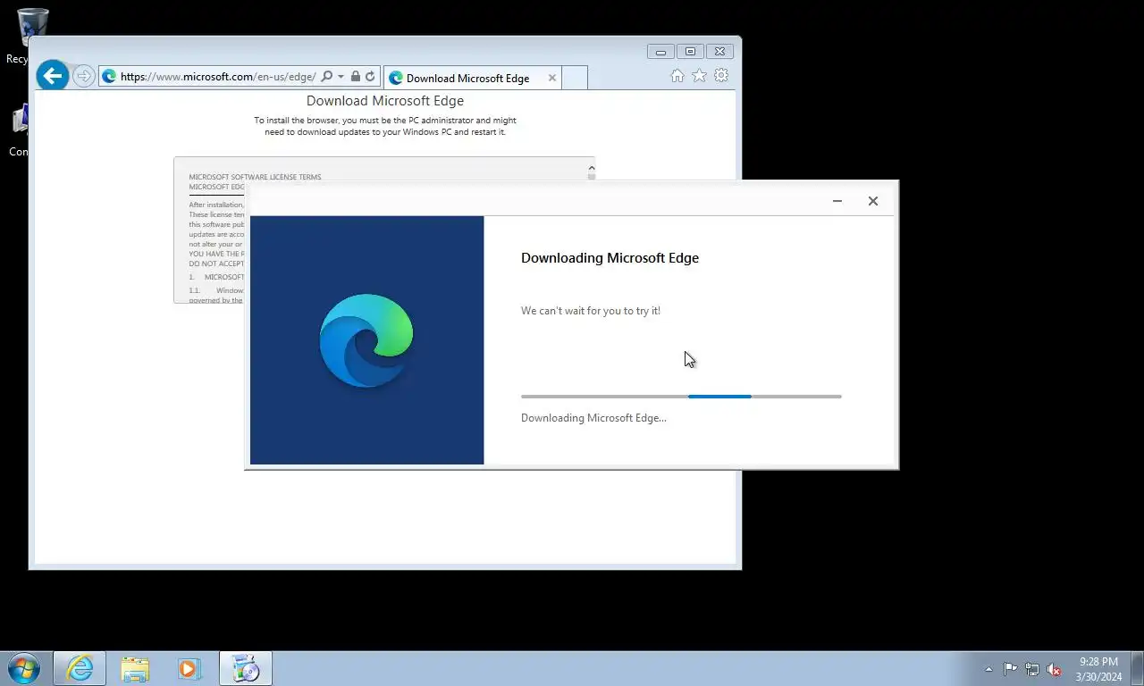Open a new blank tab

[x=575, y=78]
